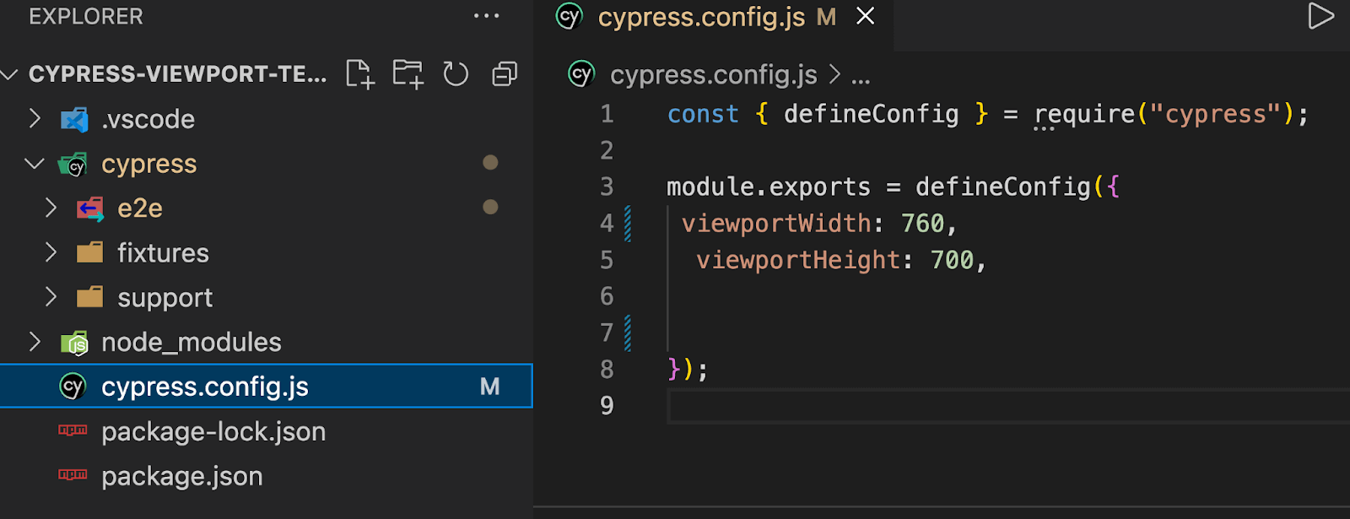Select the cypress.config.js editor tab

[x=700, y=17]
